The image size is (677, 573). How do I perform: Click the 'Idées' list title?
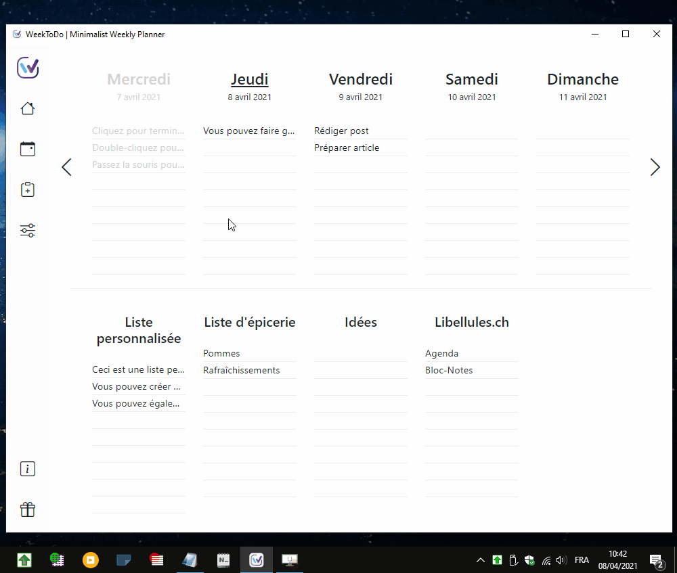[x=361, y=322]
